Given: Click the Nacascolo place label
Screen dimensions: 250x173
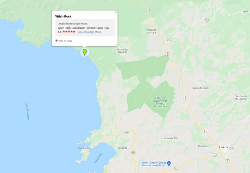Looking at the screenshot, I should pyautogui.click(x=84, y=148).
